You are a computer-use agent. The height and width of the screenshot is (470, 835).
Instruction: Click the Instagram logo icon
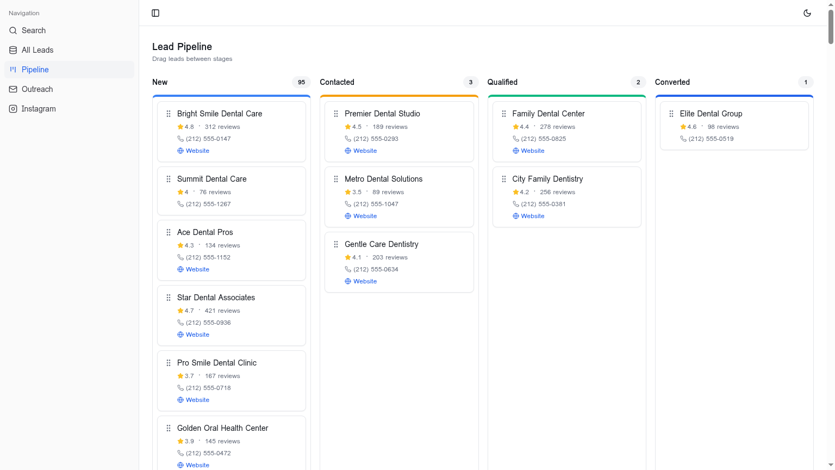(x=13, y=109)
